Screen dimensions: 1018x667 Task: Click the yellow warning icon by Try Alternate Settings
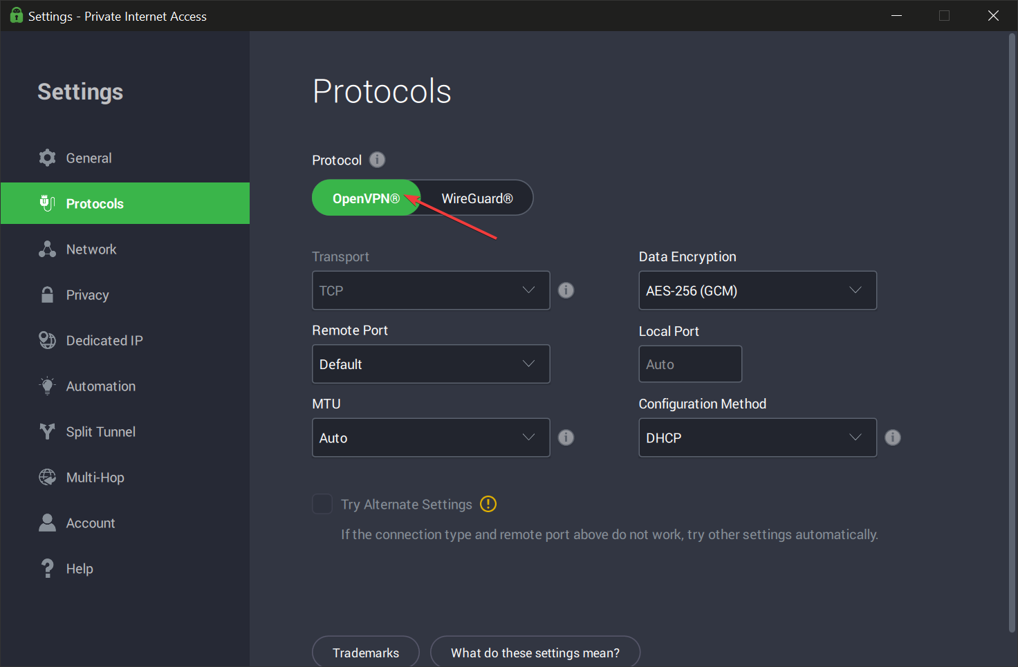[x=488, y=504]
